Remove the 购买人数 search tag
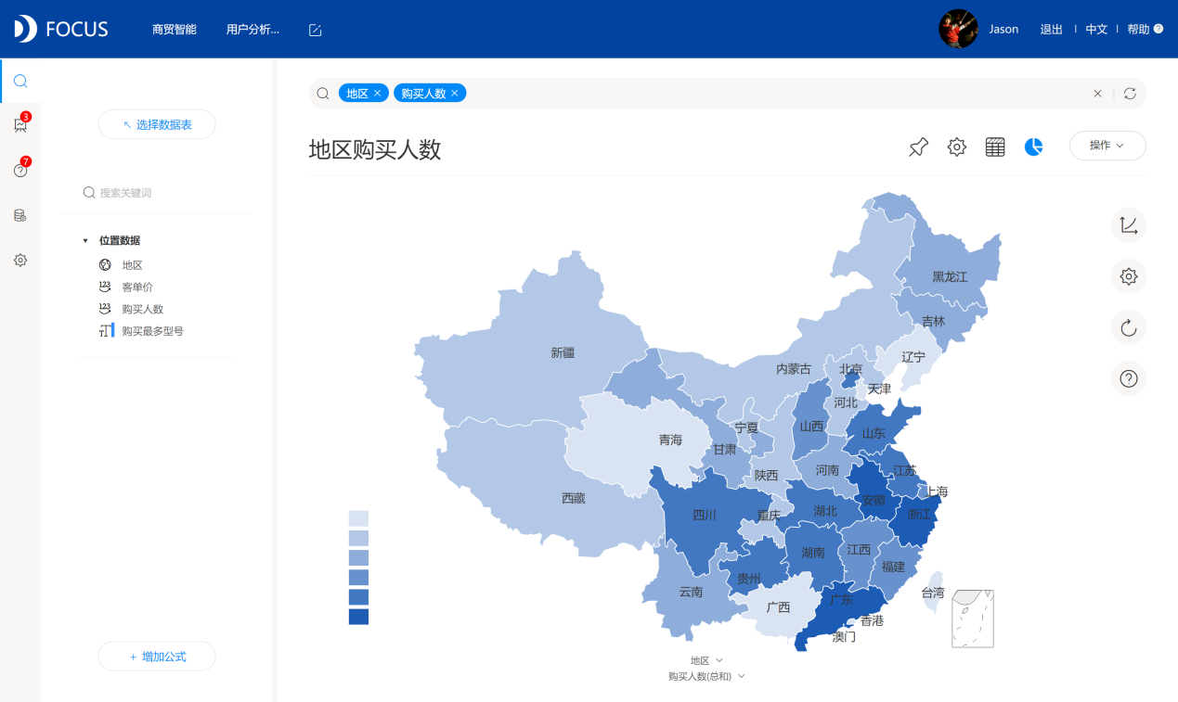The width and height of the screenshot is (1178, 702). tap(454, 94)
